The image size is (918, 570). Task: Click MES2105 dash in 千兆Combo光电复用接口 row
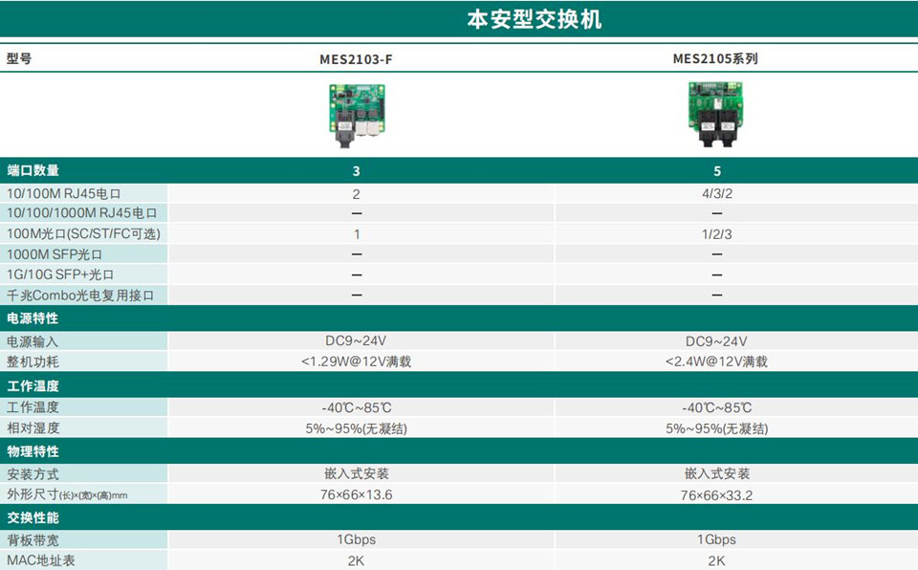coord(716,296)
